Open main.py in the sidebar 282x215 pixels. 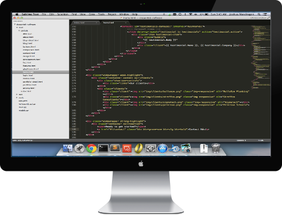(x=22, y=107)
